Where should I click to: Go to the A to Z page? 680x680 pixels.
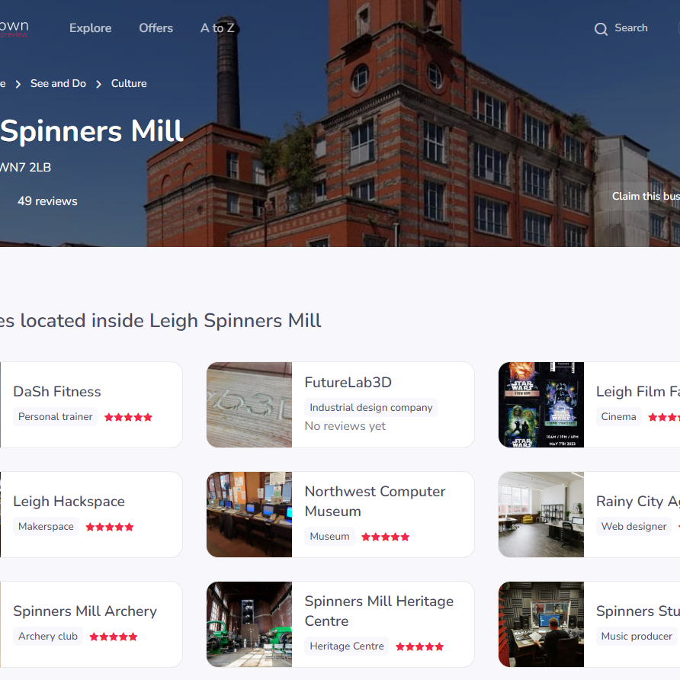[217, 28]
